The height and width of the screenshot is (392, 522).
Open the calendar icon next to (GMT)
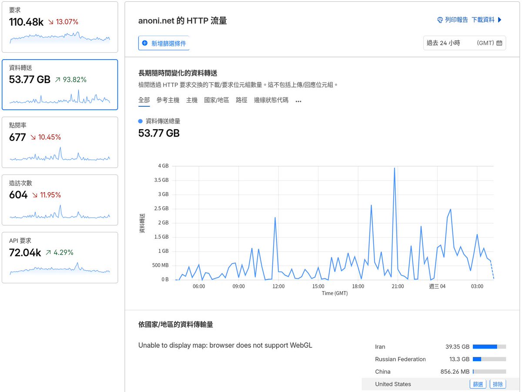[499, 43]
